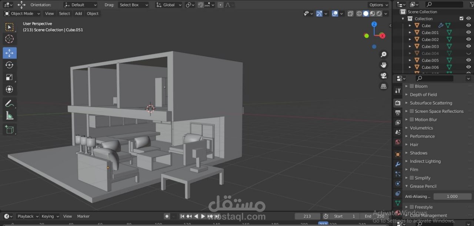Activate the Cursor tool
Screen dimensions: 474x226
pos(10,39)
